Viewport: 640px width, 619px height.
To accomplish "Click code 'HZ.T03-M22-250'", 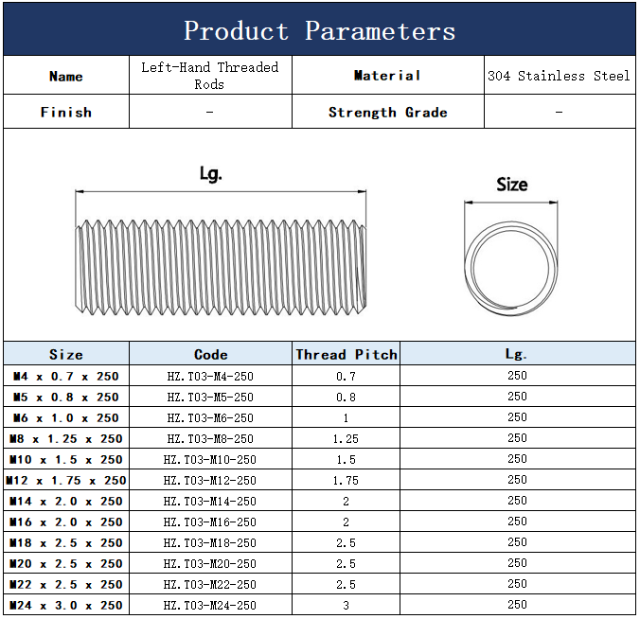I will (210, 584).
